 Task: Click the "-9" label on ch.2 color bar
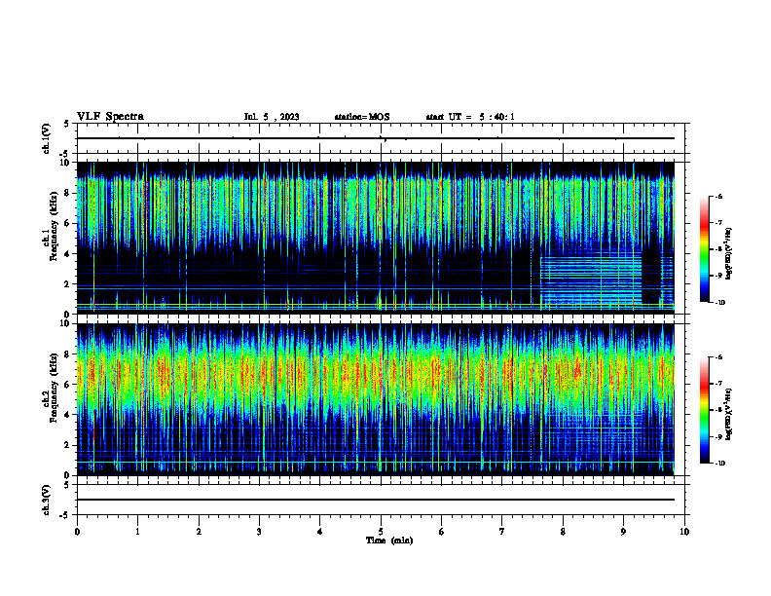[x=718, y=436]
